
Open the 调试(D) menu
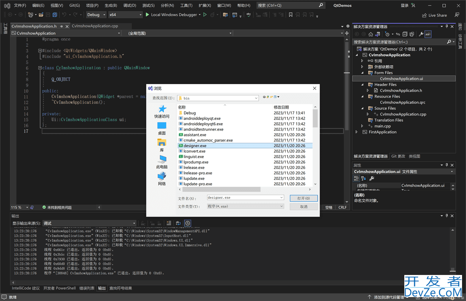(x=130, y=6)
